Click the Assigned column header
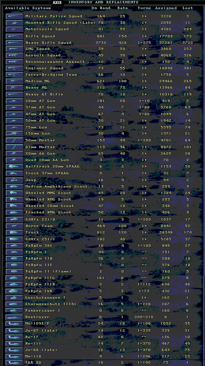Screen dimensions: 205x366 166,8
